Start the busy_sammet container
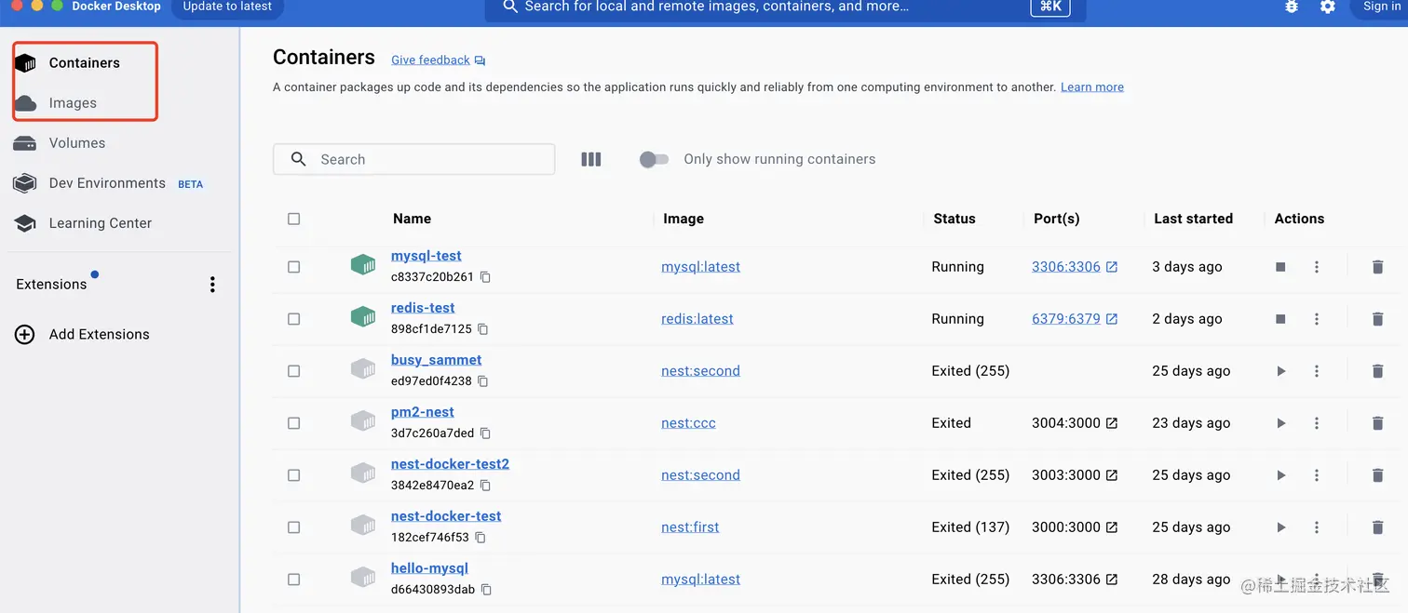 (x=1281, y=371)
